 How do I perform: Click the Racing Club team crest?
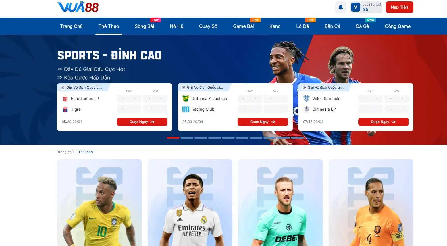pos(186,109)
